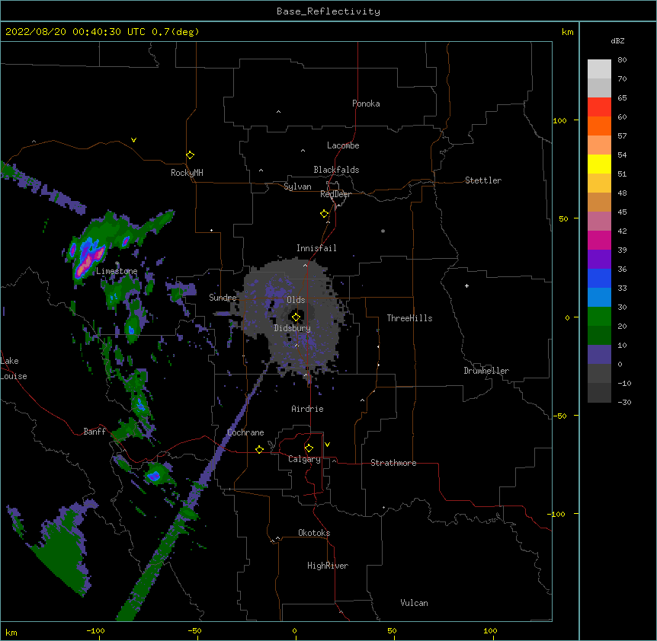657x641 pixels.
Task: Click the Cochrane city label
Action: tap(245, 432)
